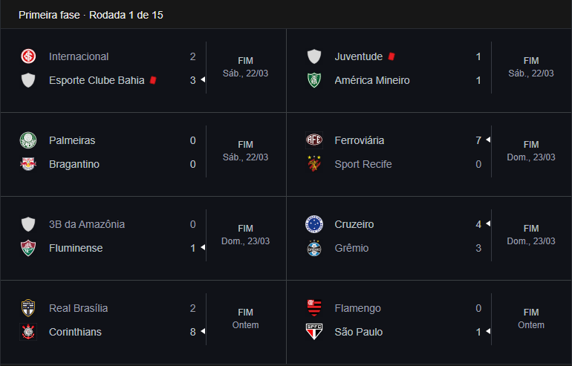572x366 pixels.
Task: Click the Palmeiras team logo
Action: [x=28, y=140]
